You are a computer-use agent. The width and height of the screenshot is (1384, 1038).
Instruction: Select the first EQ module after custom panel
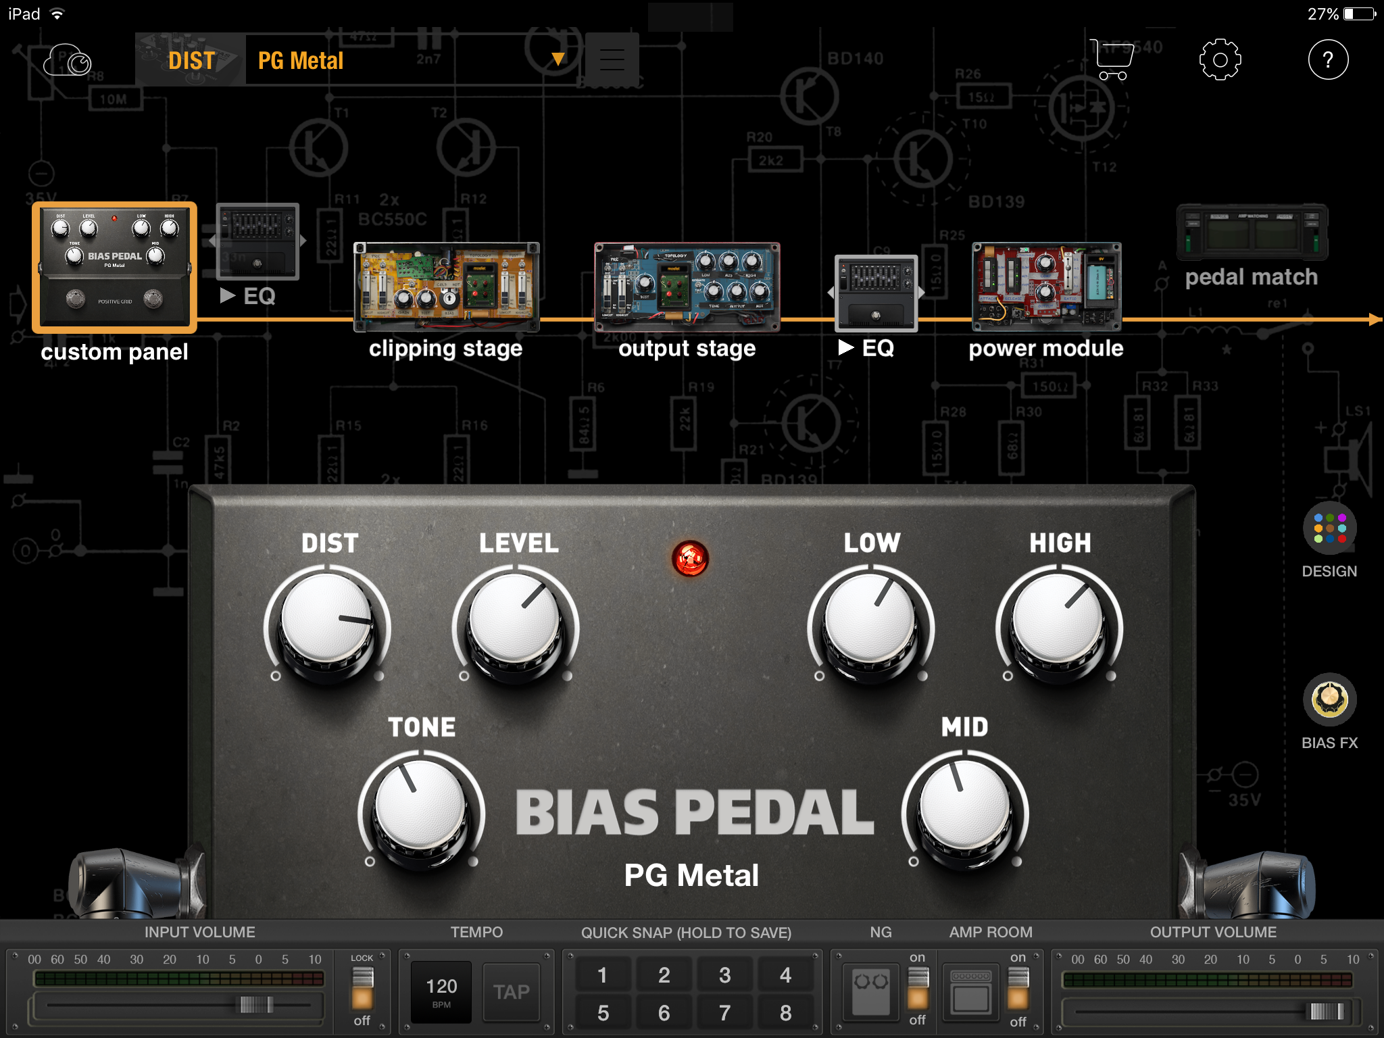point(257,241)
